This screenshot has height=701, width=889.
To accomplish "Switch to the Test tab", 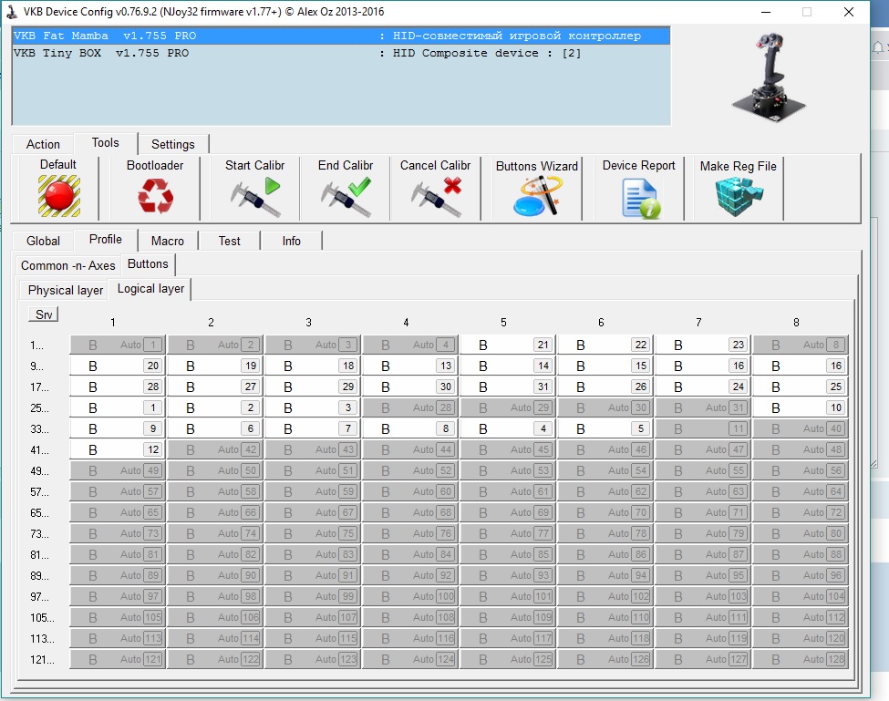I will [x=230, y=241].
